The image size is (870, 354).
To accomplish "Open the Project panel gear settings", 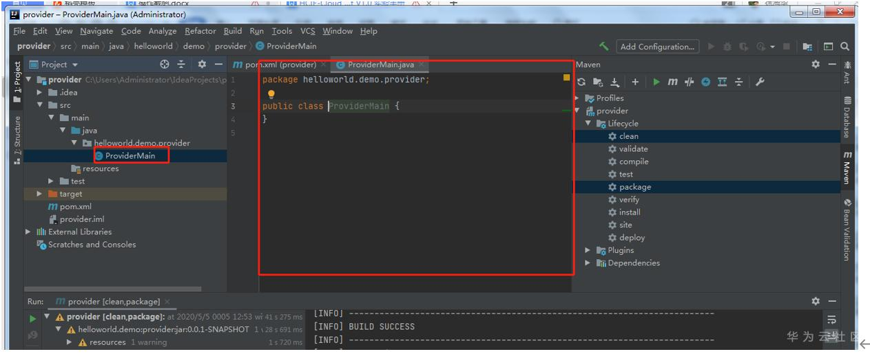I will coord(202,64).
